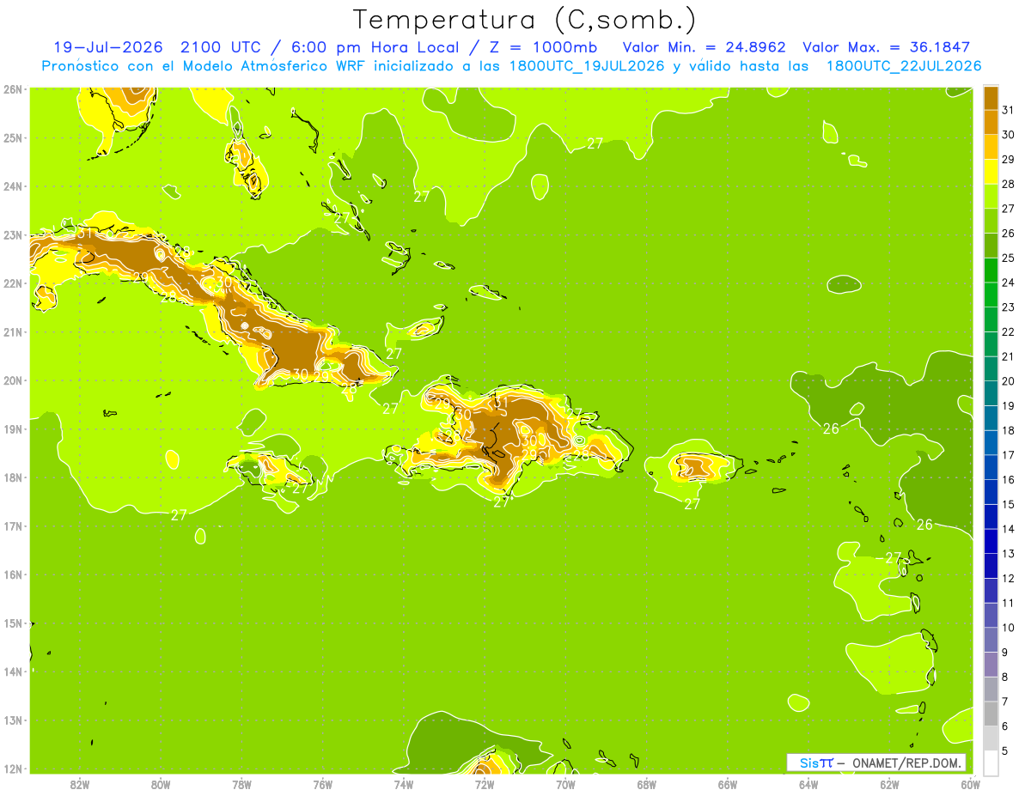Click the gray swatch between 6 and 7
Viewport: 1031px width, 796px height.
click(x=991, y=714)
